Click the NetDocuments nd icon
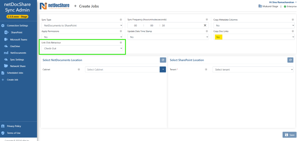This screenshot has height=141, width=297. point(6,53)
